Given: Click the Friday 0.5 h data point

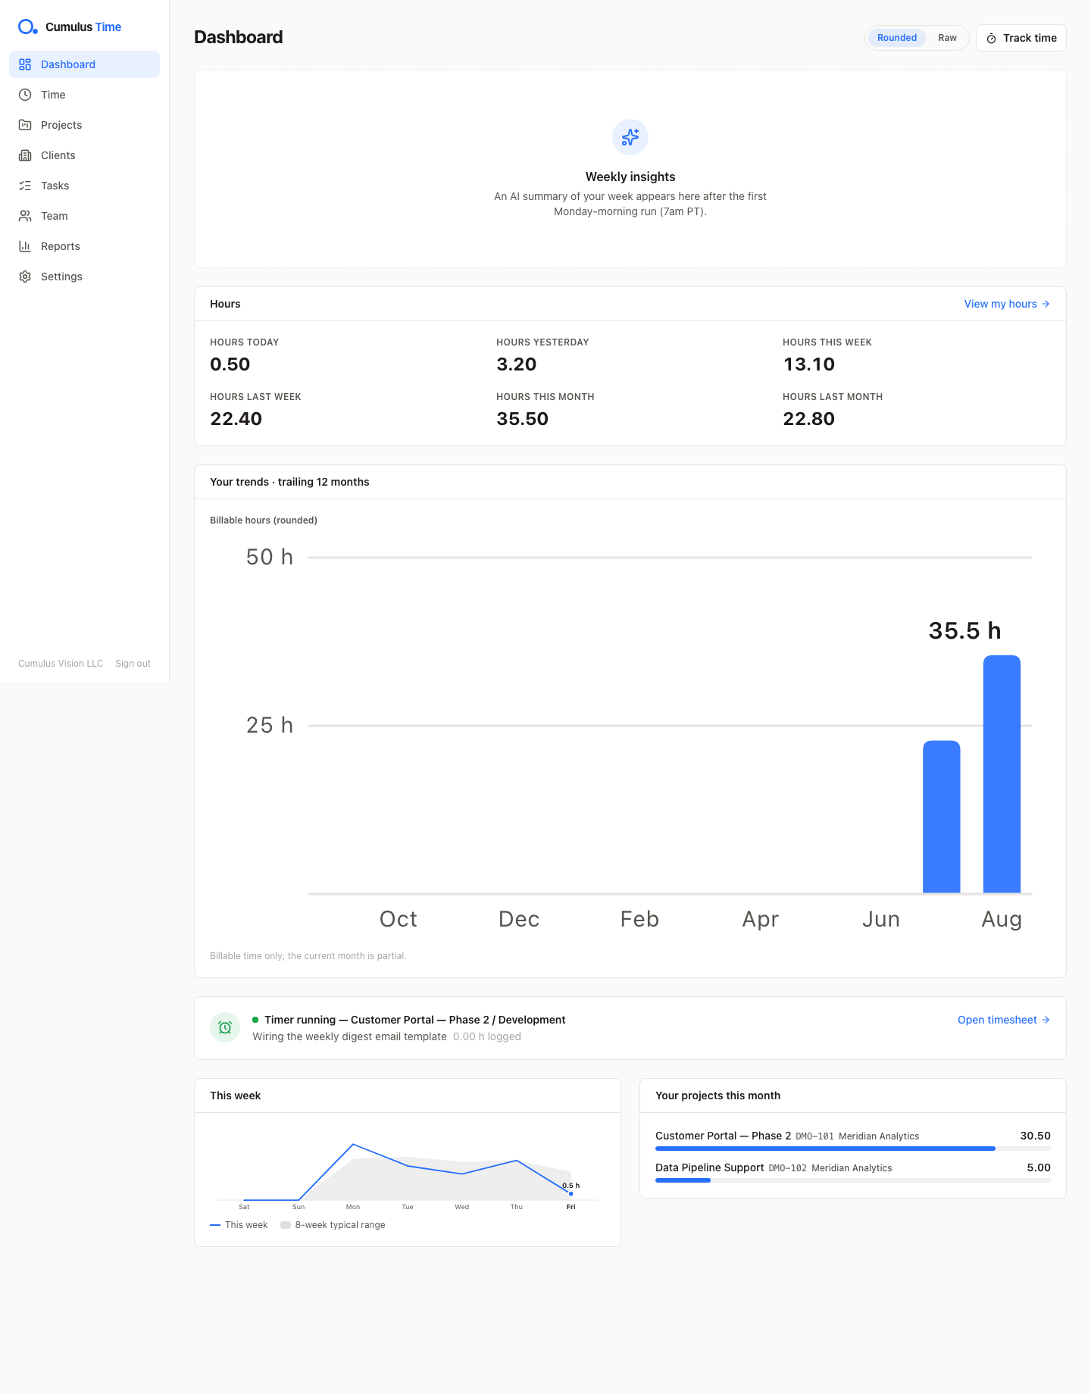Looking at the screenshot, I should [571, 1193].
